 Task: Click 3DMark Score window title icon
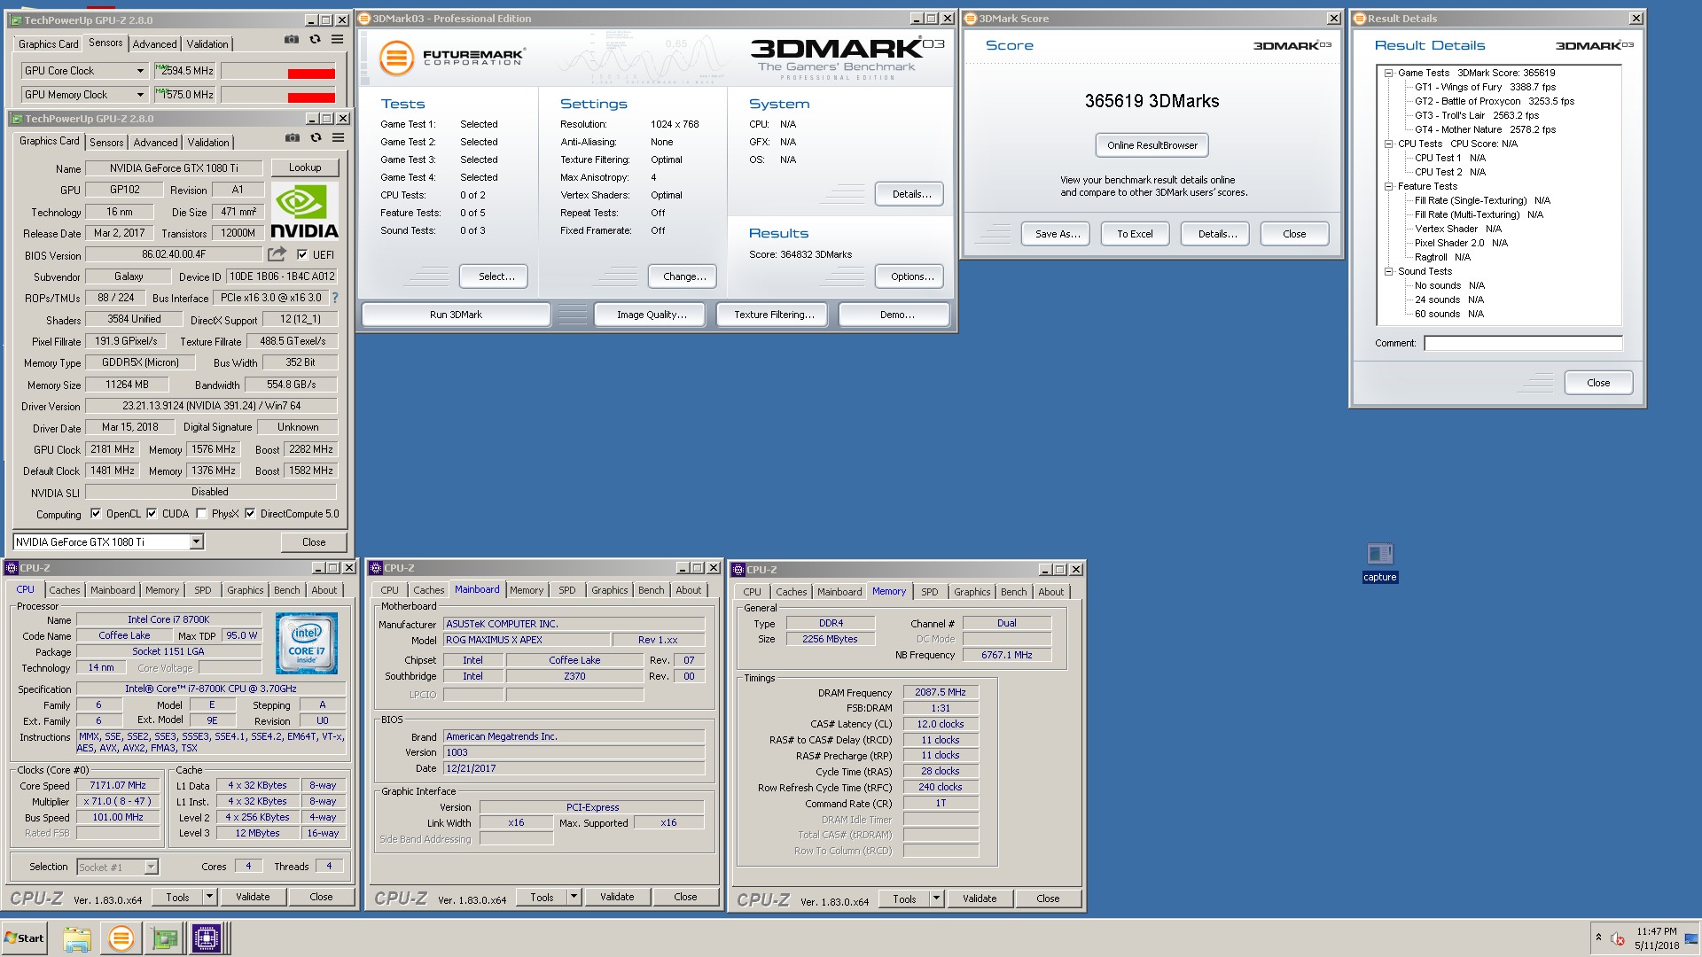point(971,19)
